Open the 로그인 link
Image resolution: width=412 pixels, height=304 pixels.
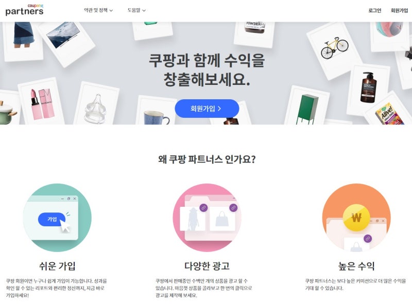point(374,10)
